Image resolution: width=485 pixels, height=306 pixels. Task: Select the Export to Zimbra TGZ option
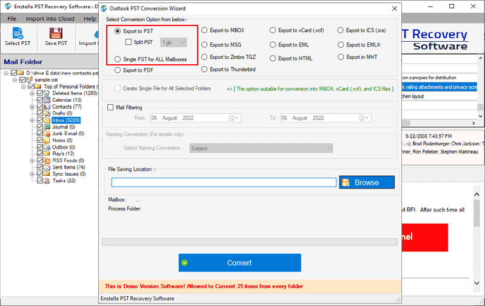[204, 57]
